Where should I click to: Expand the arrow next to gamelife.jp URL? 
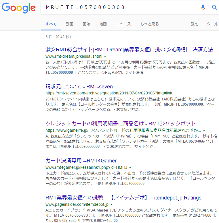click(x=204, y=131)
